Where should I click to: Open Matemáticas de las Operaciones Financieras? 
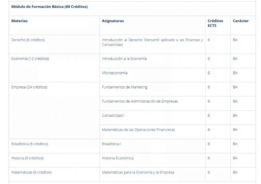click(138, 130)
